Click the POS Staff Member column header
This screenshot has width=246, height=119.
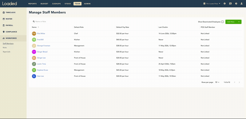coord(208,27)
